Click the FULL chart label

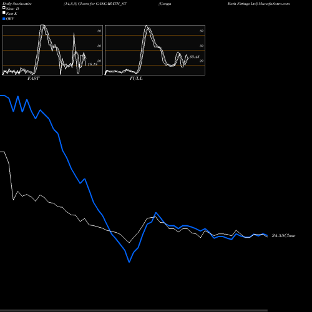click(136, 79)
